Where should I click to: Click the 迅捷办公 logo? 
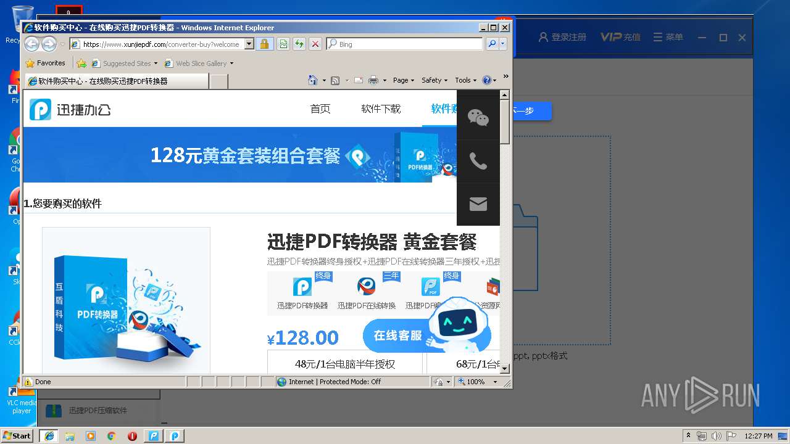click(70, 110)
